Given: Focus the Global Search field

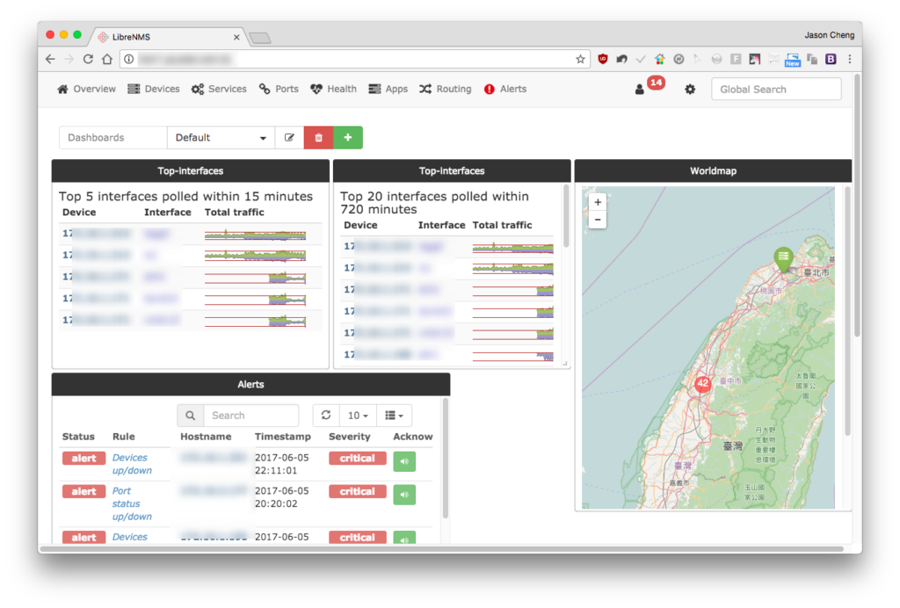Looking at the screenshot, I should pyautogui.click(x=776, y=89).
